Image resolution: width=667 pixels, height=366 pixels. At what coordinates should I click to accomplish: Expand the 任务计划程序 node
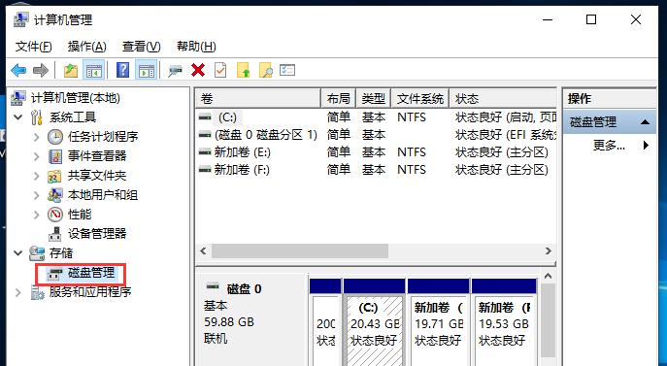[x=37, y=137]
